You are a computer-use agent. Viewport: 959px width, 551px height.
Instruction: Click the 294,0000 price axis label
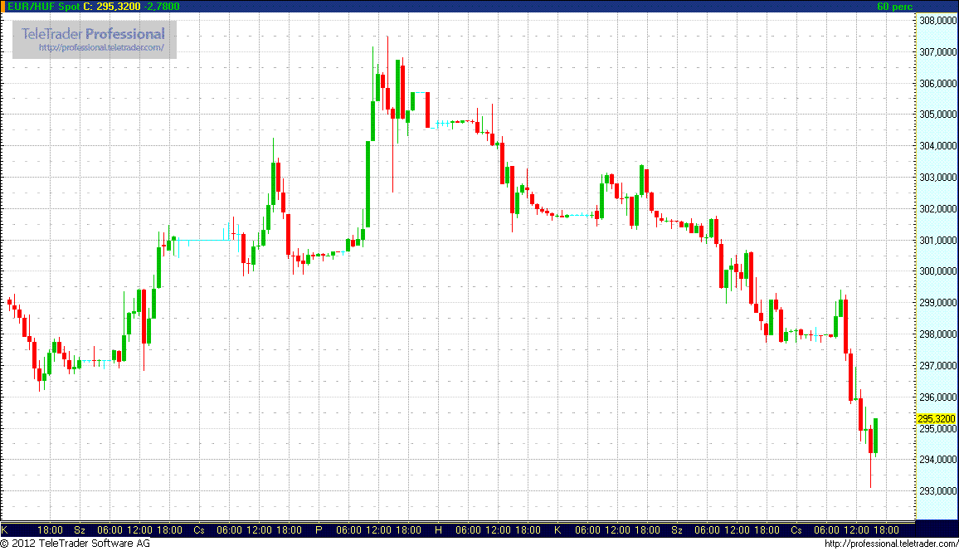[x=937, y=459]
